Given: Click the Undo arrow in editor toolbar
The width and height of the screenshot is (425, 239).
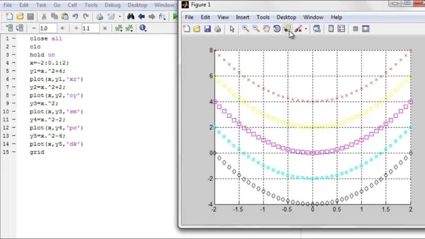Looking at the screenshot, I should 75,17.
